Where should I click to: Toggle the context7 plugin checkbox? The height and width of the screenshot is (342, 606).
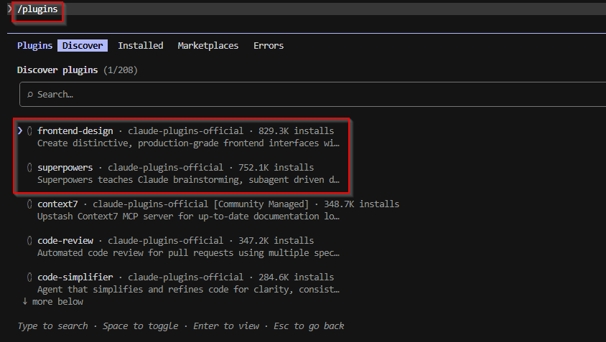[x=29, y=204]
